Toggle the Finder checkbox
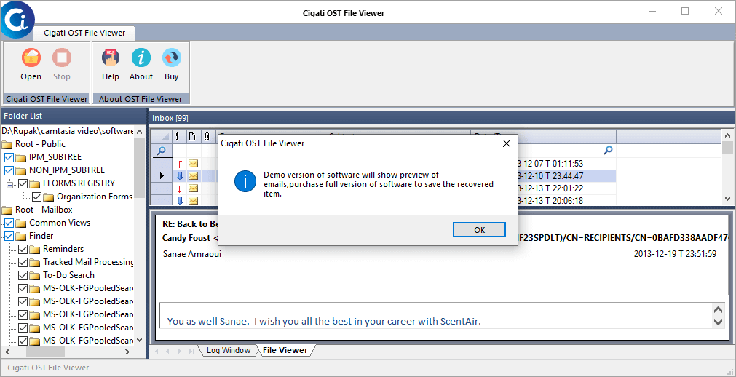Screen dimensions: 736x377 tap(9, 236)
